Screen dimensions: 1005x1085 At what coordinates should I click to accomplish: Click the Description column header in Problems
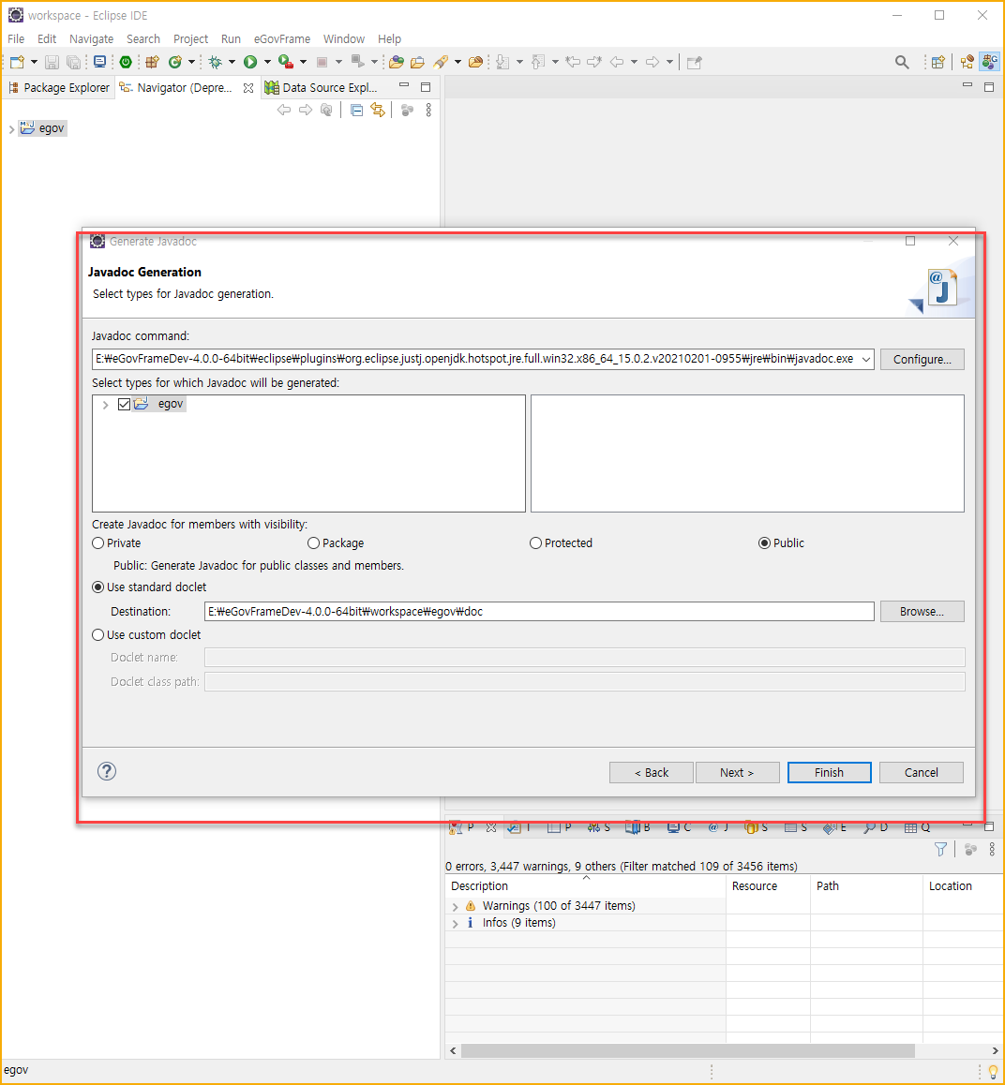(586, 885)
